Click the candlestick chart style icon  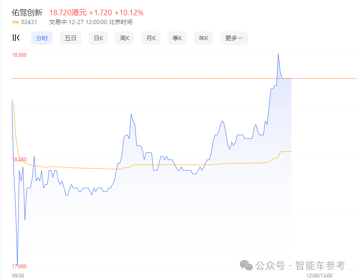(x=16, y=38)
